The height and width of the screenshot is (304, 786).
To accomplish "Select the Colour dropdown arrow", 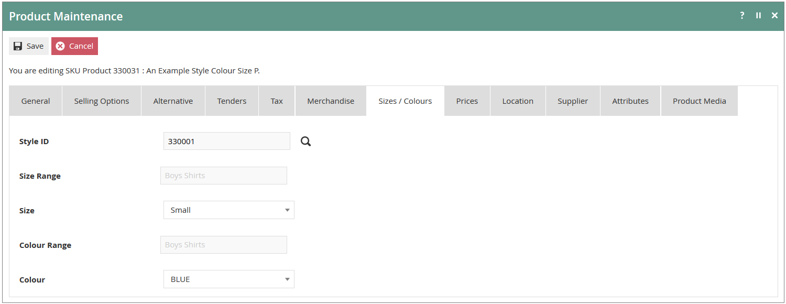I will click(287, 279).
